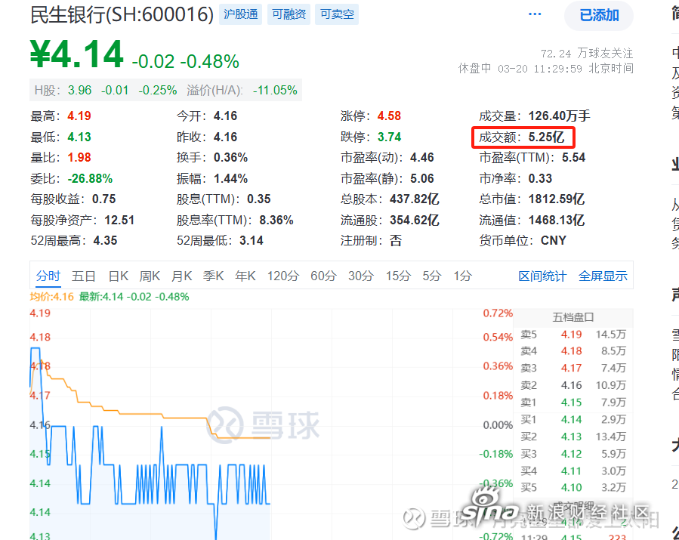Click the 沪股通 tag
Screen dimensions: 679x540
(240, 14)
